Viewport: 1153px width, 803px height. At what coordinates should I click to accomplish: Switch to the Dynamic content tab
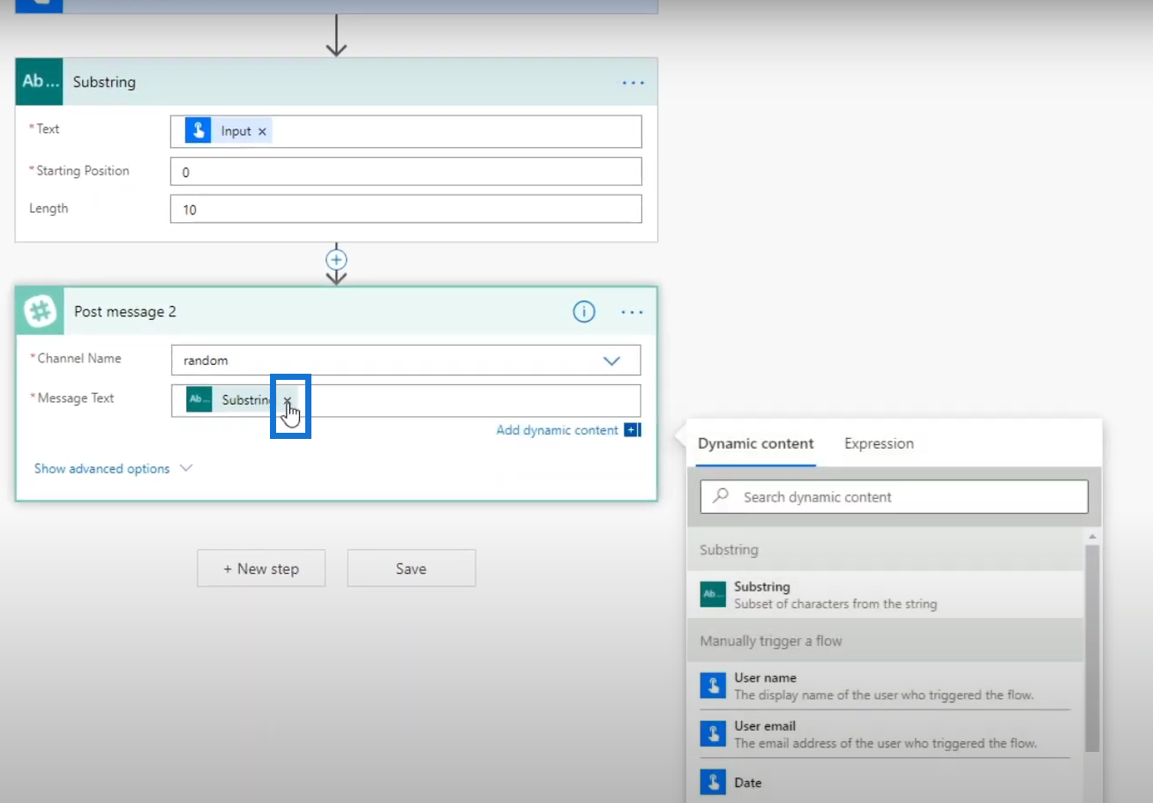click(x=756, y=443)
